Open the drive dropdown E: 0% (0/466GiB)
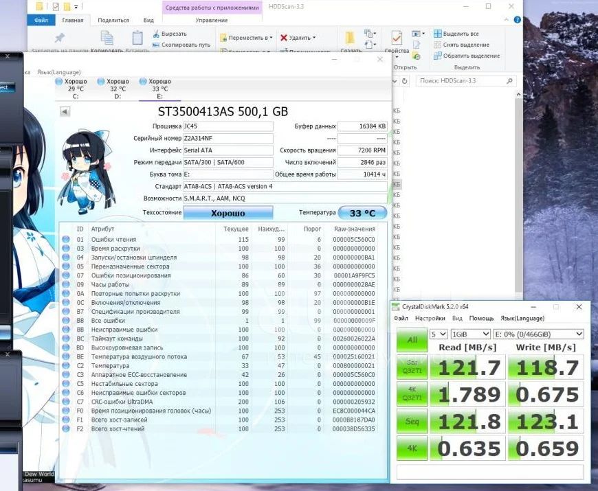The height and width of the screenshot is (491, 598). click(x=538, y=334)
